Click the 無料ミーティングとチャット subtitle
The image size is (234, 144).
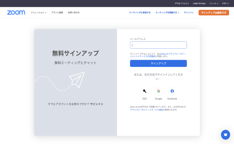tap(75, 63)
